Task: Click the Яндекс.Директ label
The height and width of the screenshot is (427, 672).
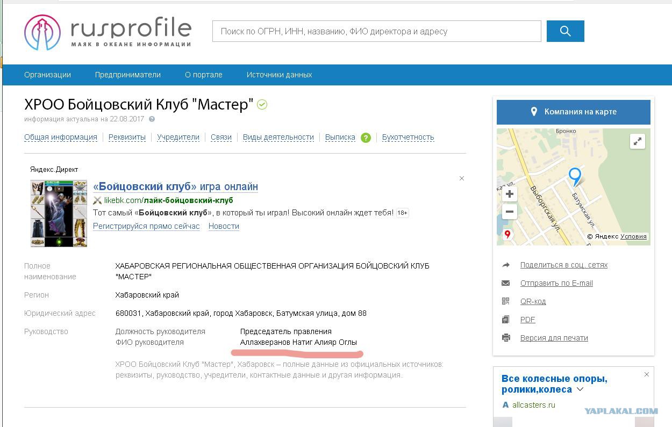Action: 54,169
